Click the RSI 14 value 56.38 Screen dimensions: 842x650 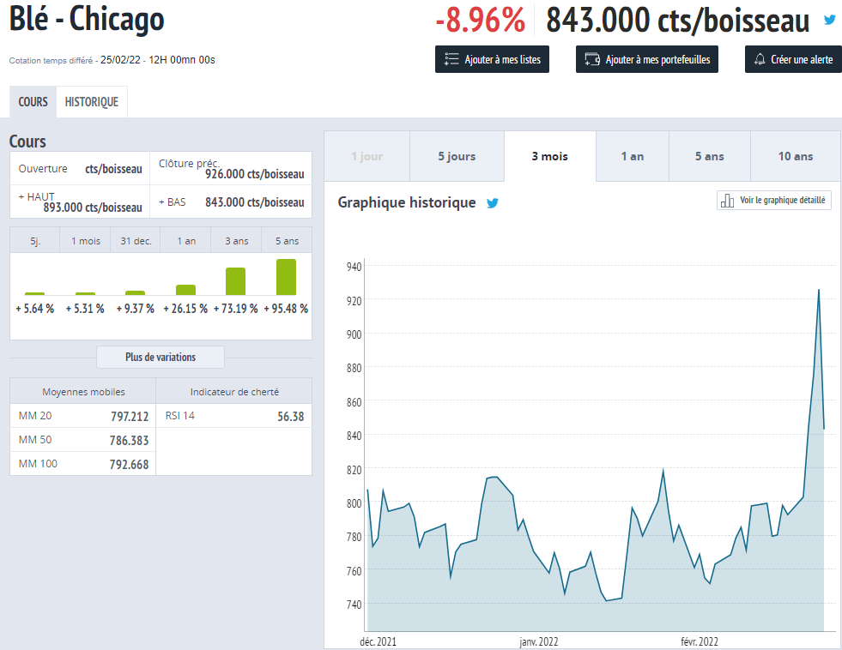pyautogui.click(x=290, y=417)
